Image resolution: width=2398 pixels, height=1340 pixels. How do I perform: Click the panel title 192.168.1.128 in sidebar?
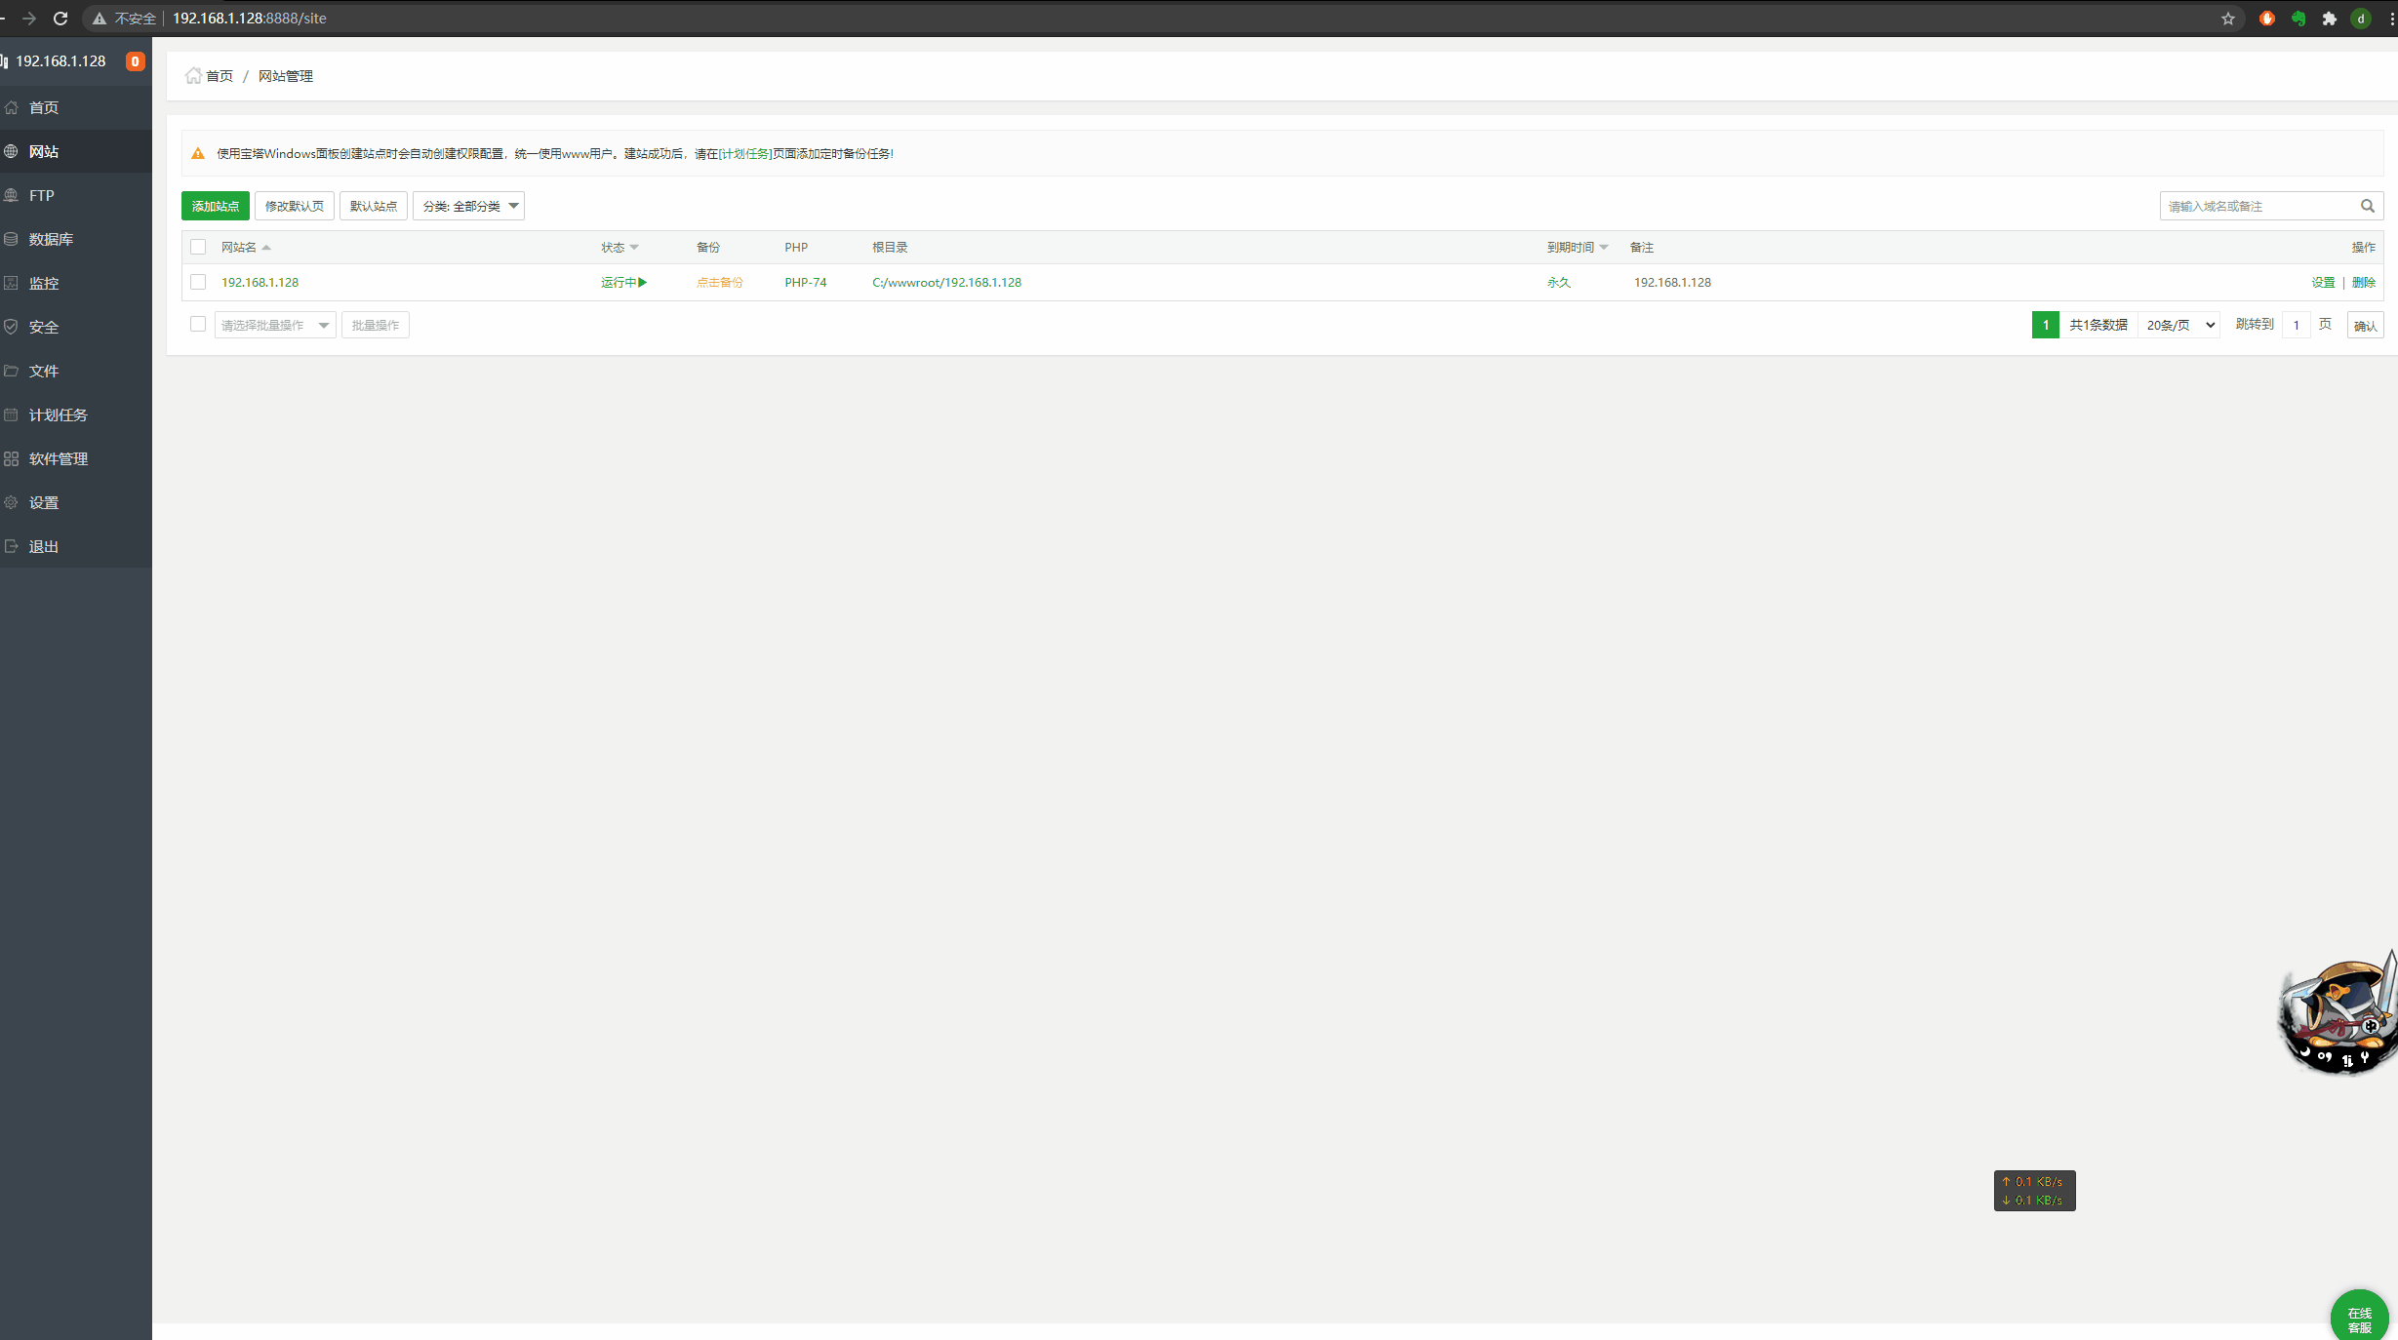[x=60, y=61]
